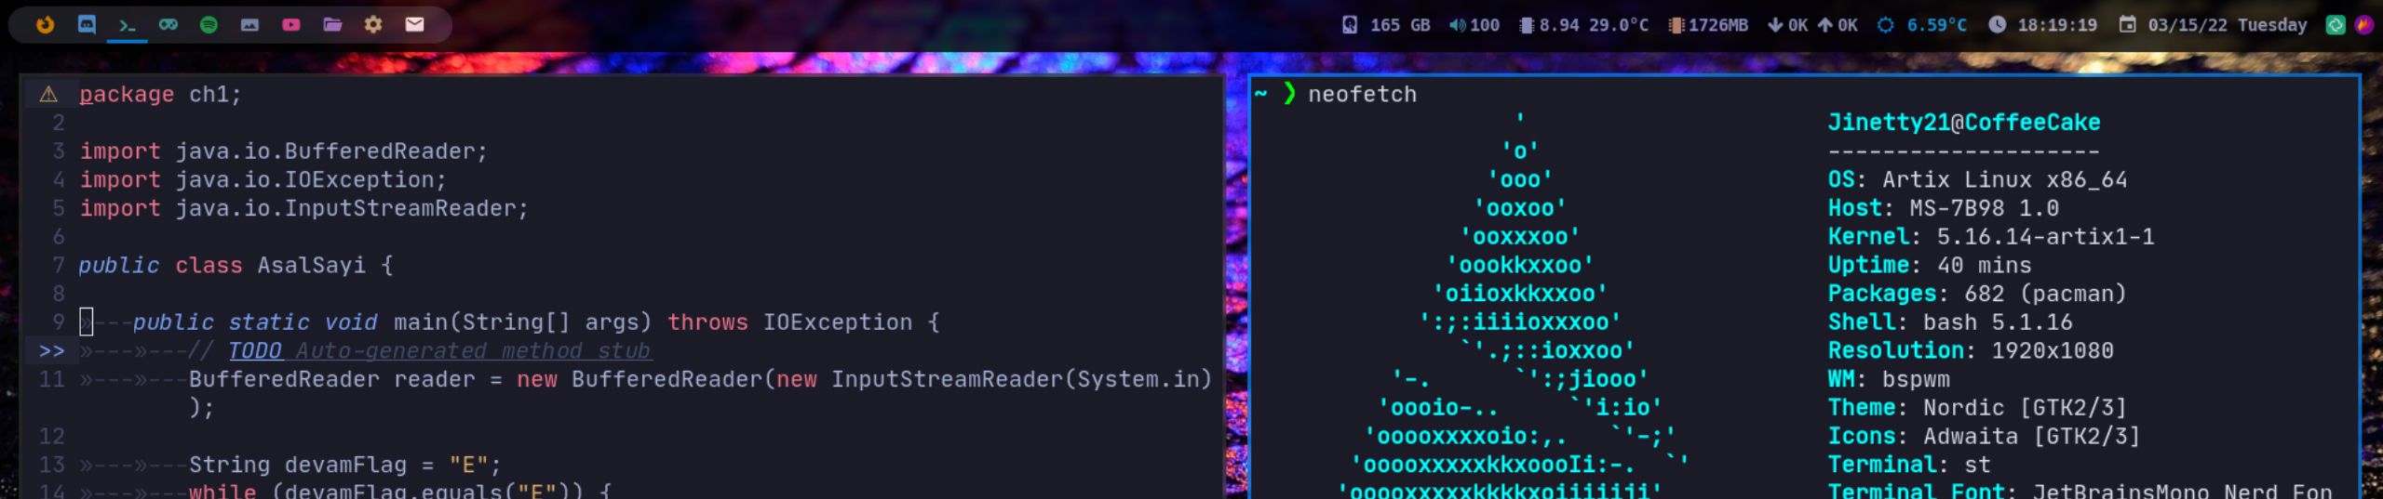Click the TODO link in the comment
The width and height of the screenshot is (2383, 499).
coord(255,351)
